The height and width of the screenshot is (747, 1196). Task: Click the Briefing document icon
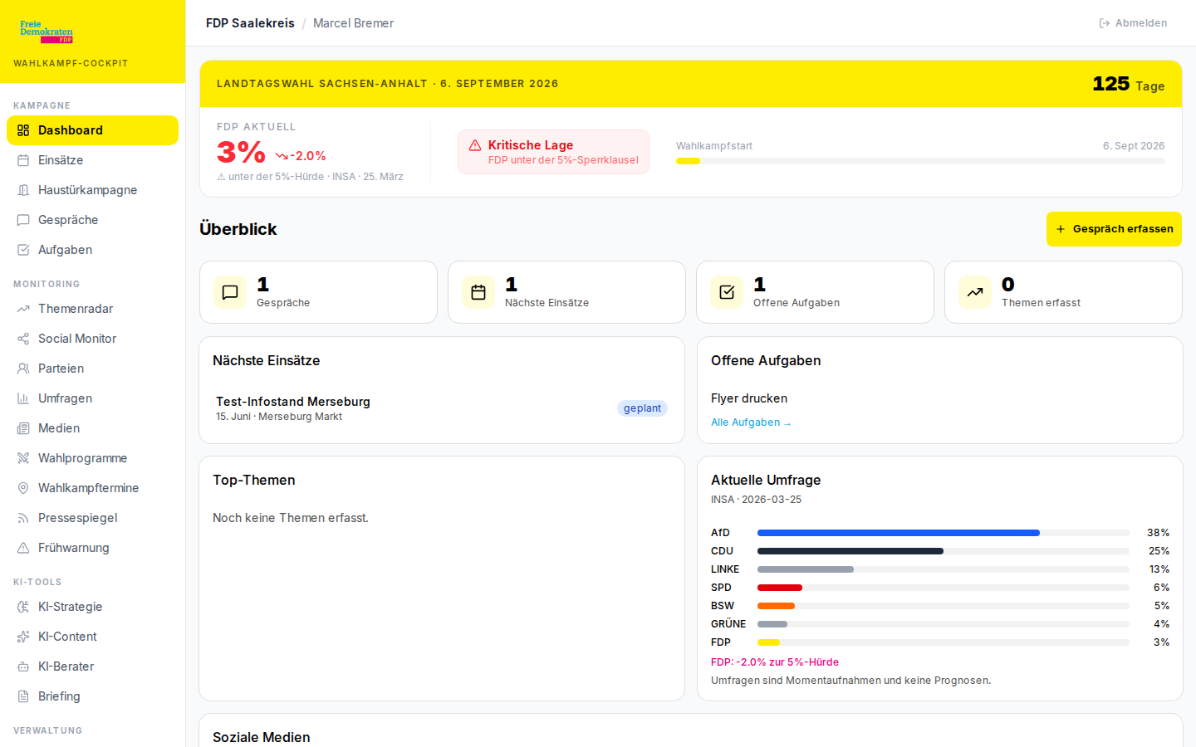(x=23, y=696)
